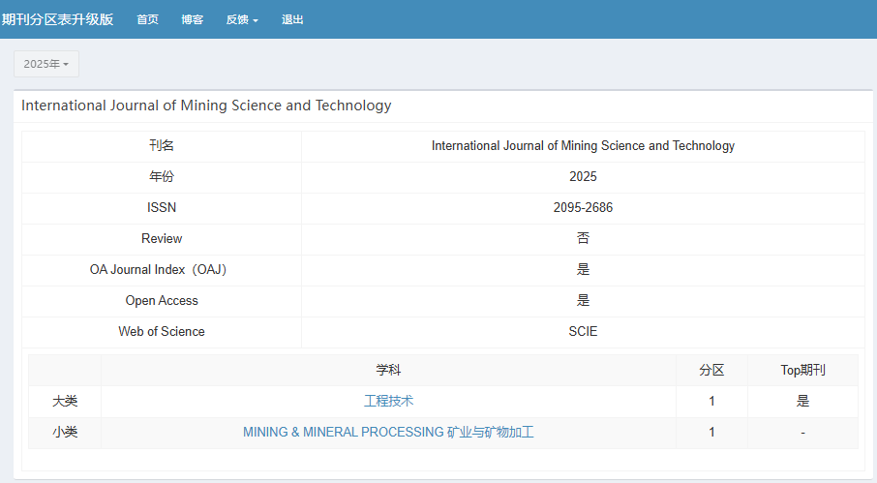Click the ISSN row label

(162, 207)
